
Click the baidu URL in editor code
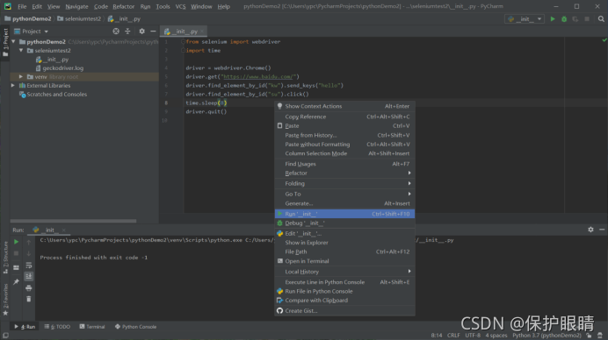point(259,77)
